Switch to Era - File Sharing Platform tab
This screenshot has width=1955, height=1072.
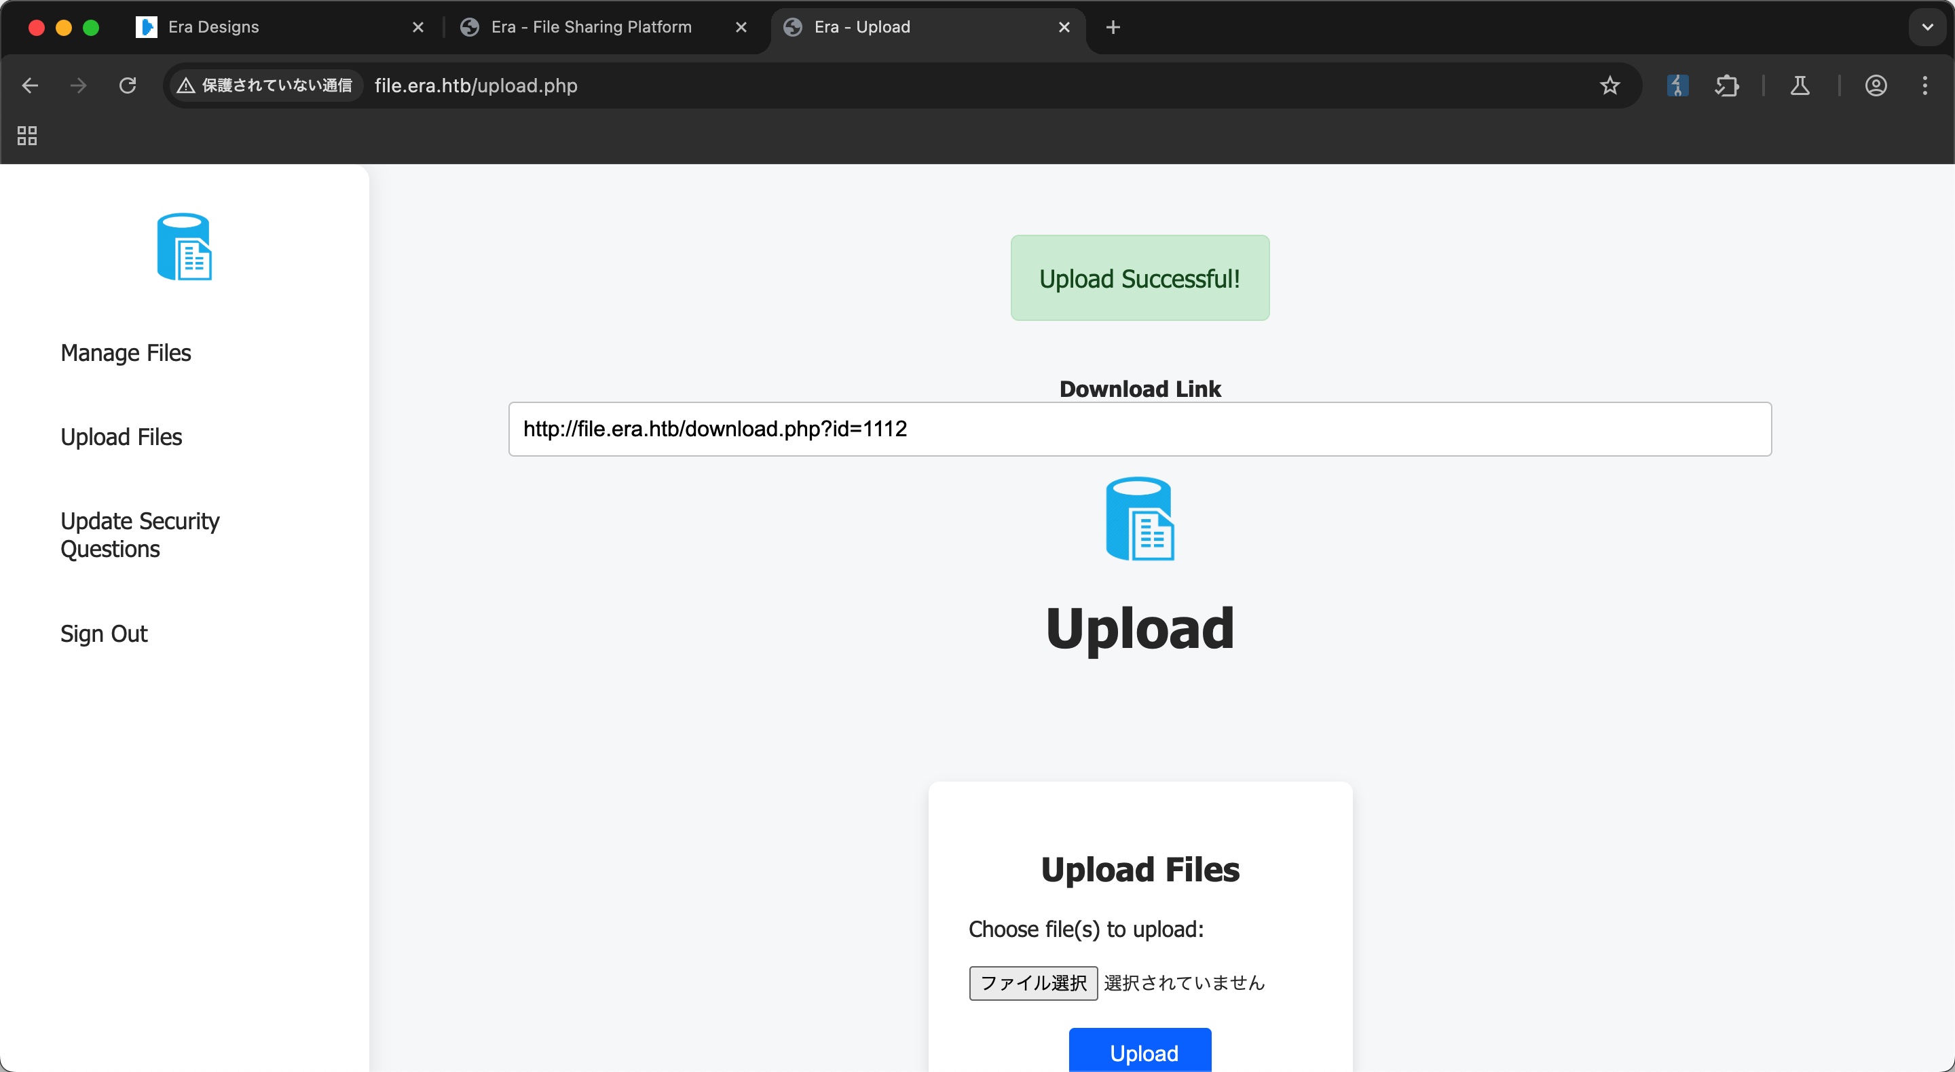pyautogui.click(x=591, y=27)
